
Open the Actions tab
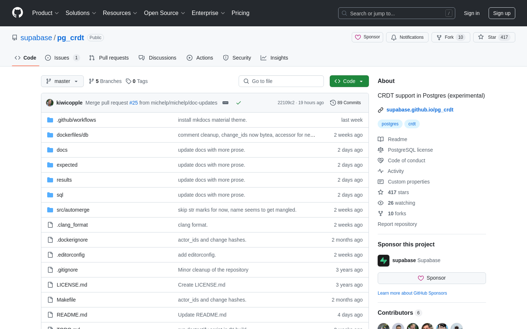click(200, 58)
